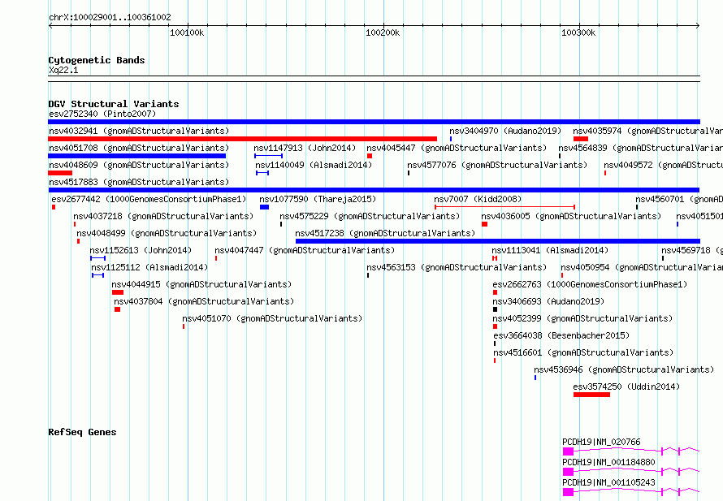
Task: Click the nsv4037804 variant label
Action: click(x=204, y=301)
